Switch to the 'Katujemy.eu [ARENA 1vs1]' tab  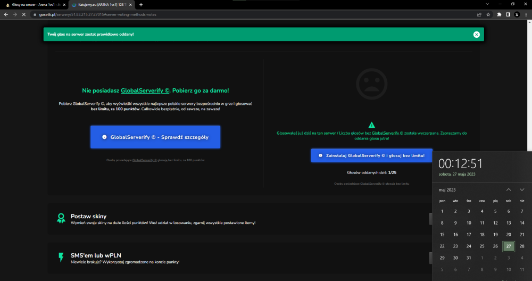pyautogui.click(x=102, y=5)
